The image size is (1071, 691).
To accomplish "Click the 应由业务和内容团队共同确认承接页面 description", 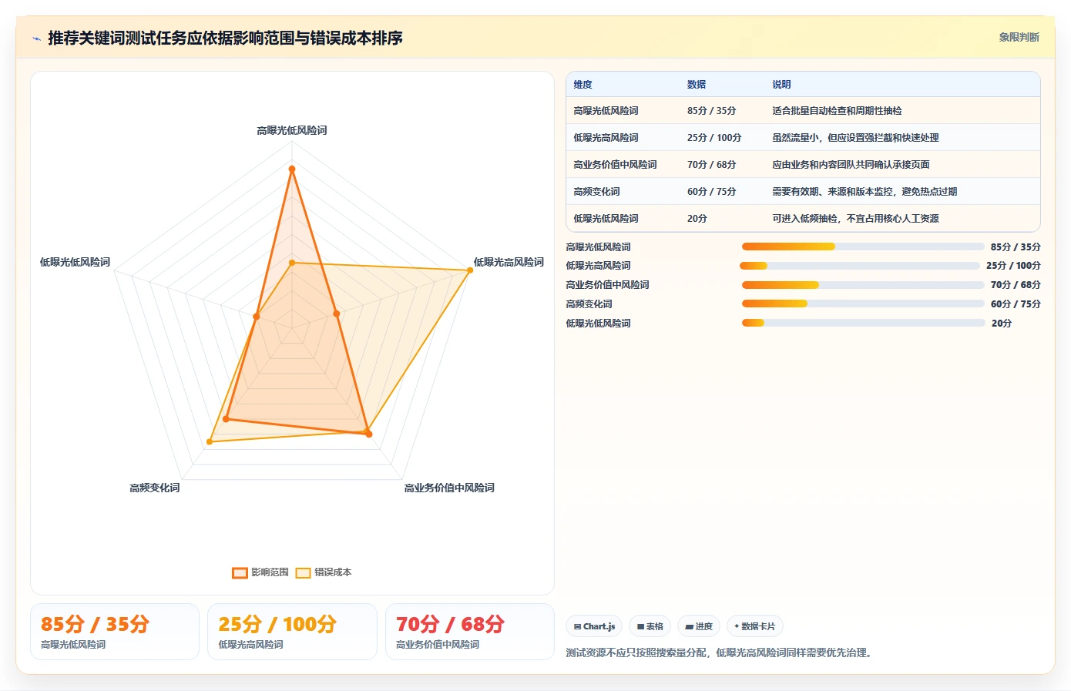I will tap(851, 165).
